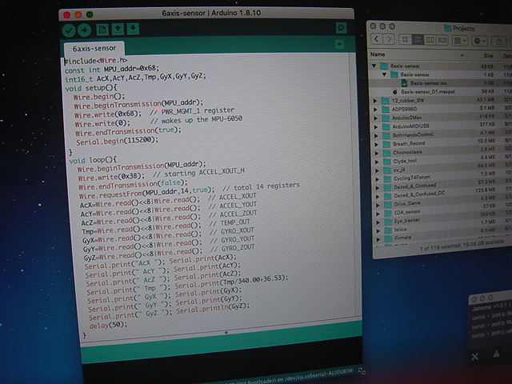
Task: Open the Finder gear action menu
Action: [479, 41]
